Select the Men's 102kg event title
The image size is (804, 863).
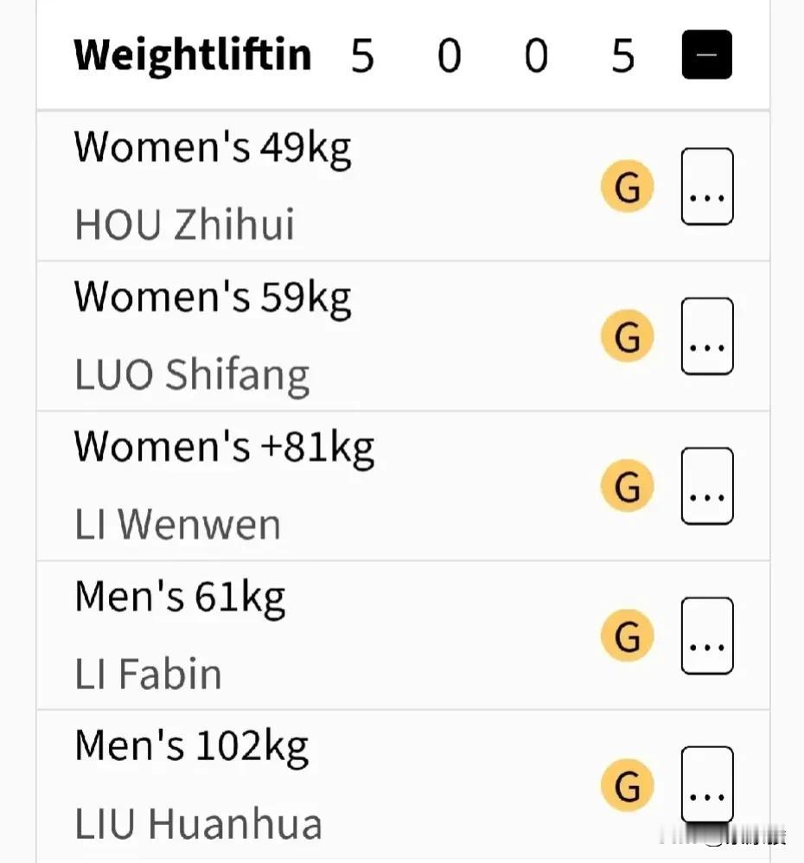(x=191, y=747)
